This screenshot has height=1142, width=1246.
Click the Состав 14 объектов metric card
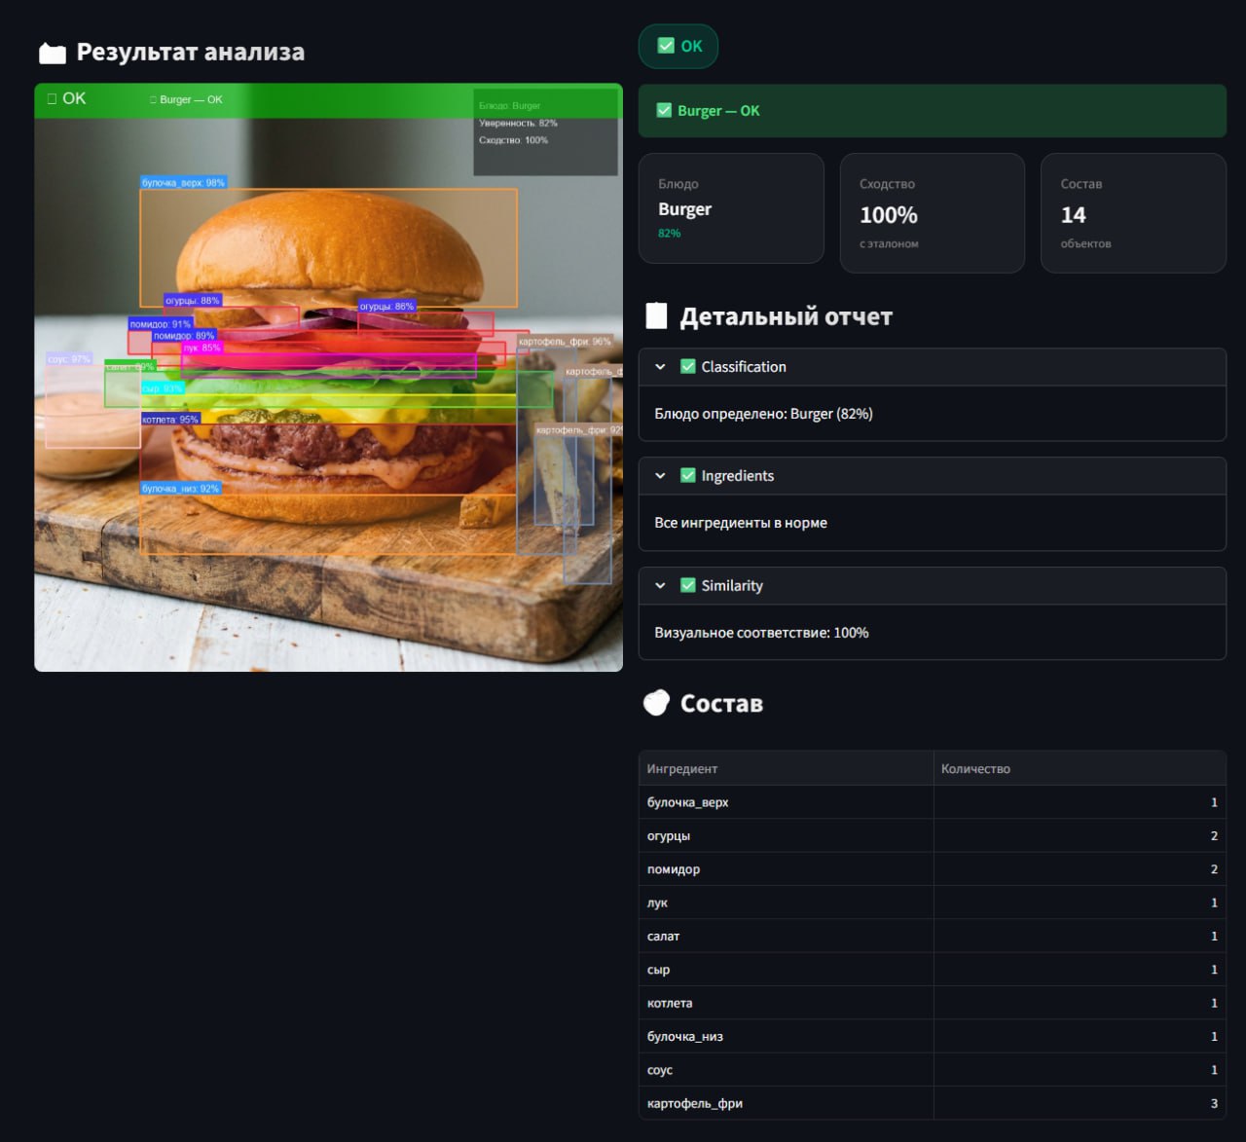coord(1132,213)
